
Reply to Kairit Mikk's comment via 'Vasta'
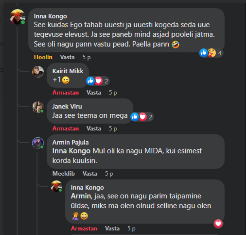[94, 93]
